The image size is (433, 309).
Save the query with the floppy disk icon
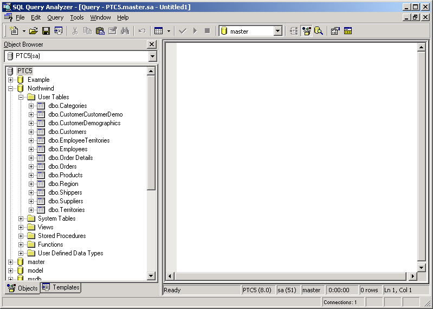[46, 31]
